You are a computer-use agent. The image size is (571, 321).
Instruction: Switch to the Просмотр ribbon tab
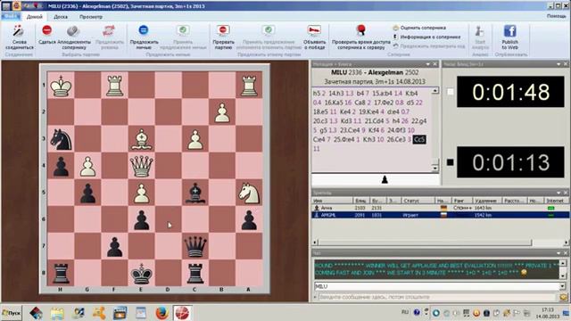pos(91,17)
